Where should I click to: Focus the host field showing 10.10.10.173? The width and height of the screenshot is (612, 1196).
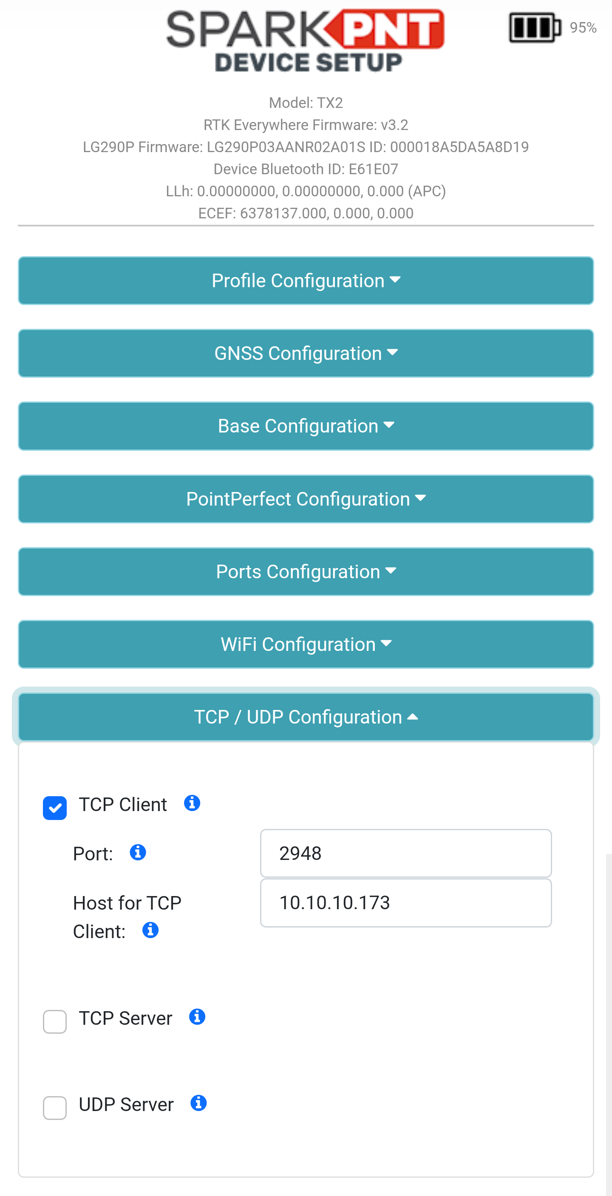pyautogui.click(x=406, y=902)
